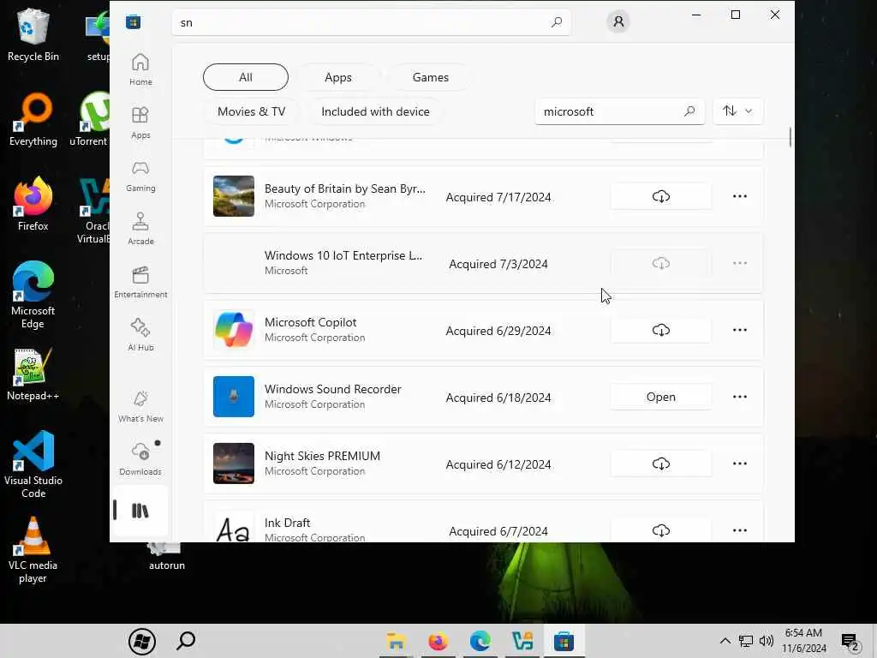Click the Microsoft Store logo icon

click(133, 22)
